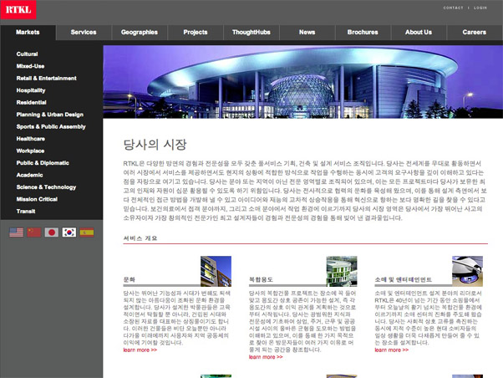503x378 pixels.
Task: Open the ThoughtHubs menu tab
Action: 251,32
